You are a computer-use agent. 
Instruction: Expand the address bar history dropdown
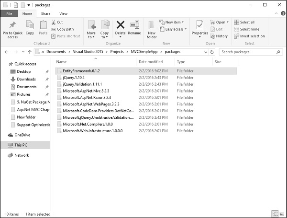[x=206, y=52]
